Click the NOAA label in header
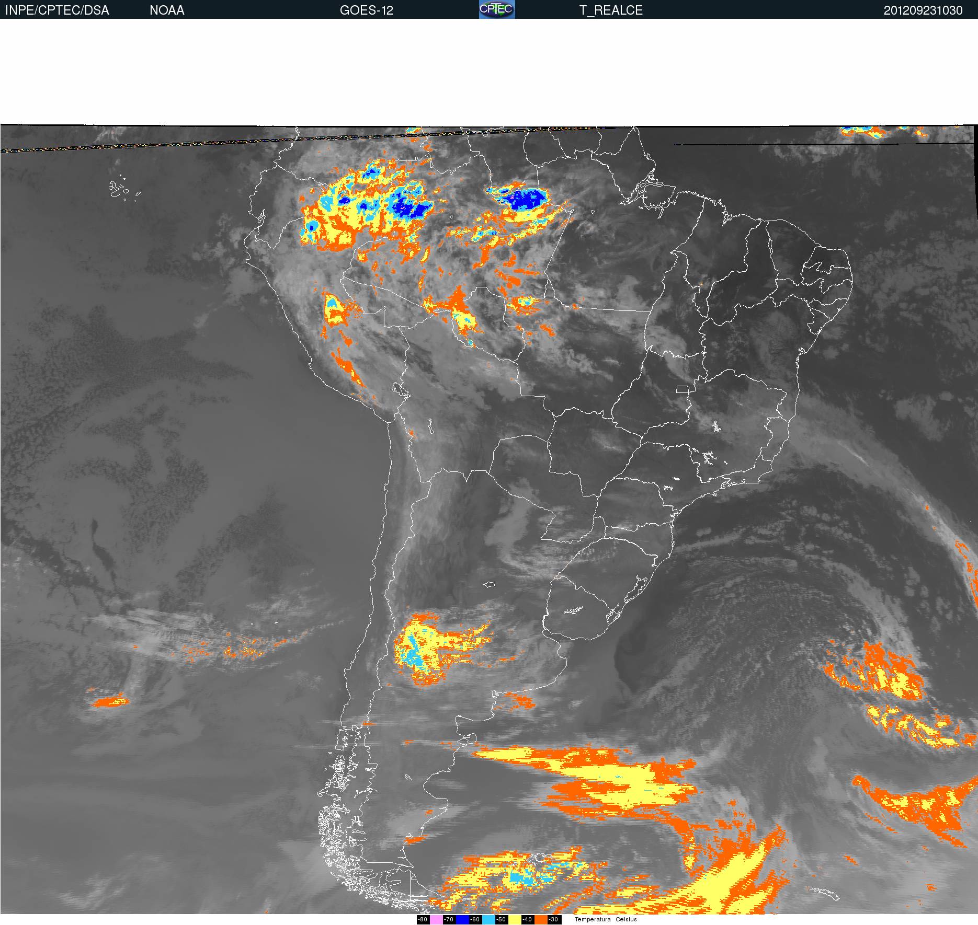This screenshot has height=925, width=978. pos(167,10)
